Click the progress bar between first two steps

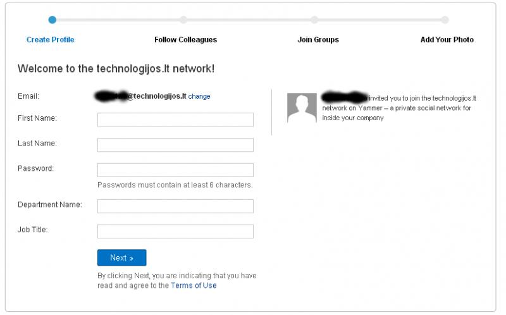(118, 20)
